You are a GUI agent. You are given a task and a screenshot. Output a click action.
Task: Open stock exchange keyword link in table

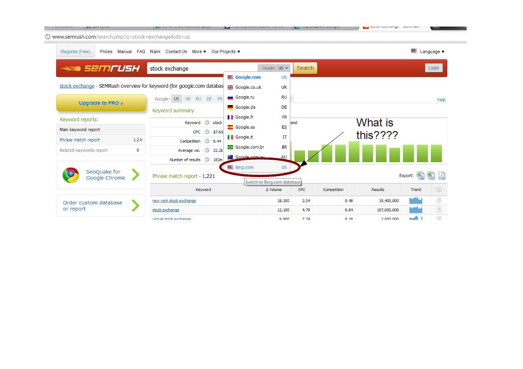166,210
